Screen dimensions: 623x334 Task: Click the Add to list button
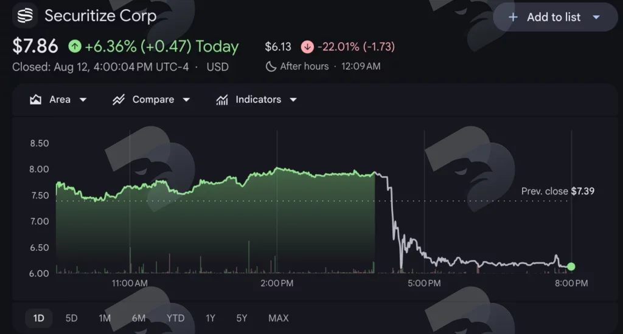555,17
